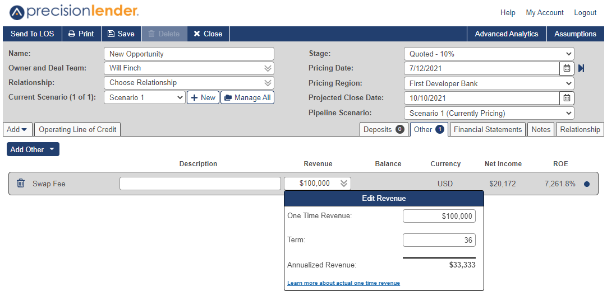Expand the Add Other dropdown button

coord(33,149)
